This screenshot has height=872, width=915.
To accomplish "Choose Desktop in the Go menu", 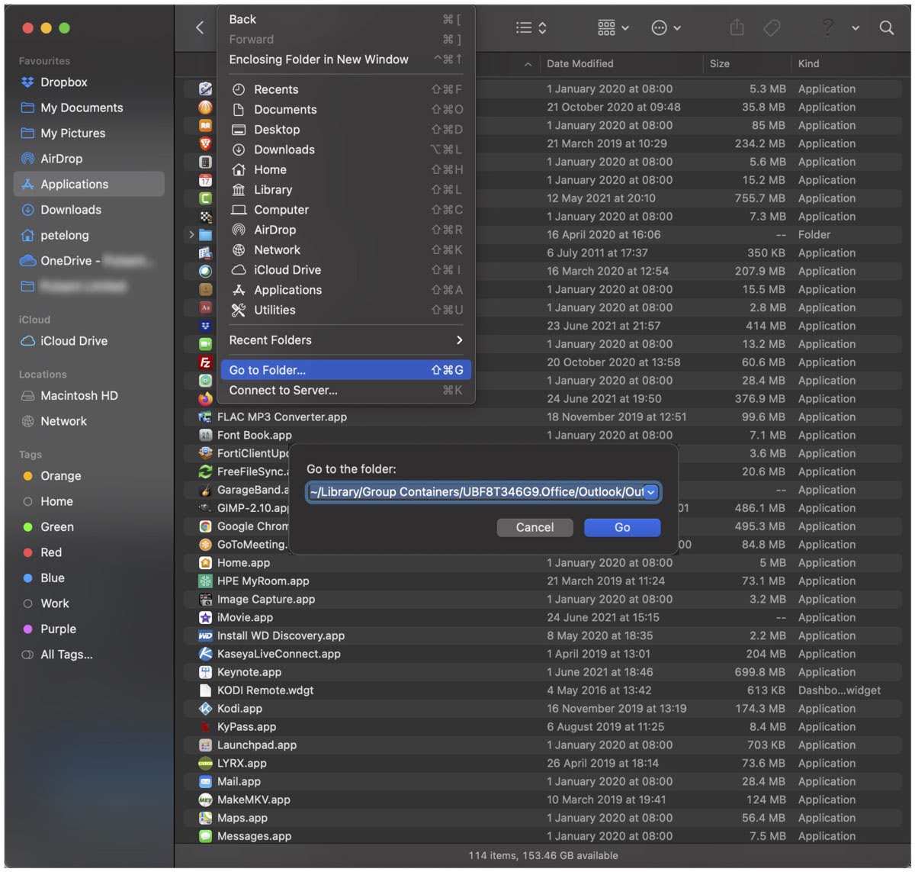I will pyautogui.click(x=345, y=130).
